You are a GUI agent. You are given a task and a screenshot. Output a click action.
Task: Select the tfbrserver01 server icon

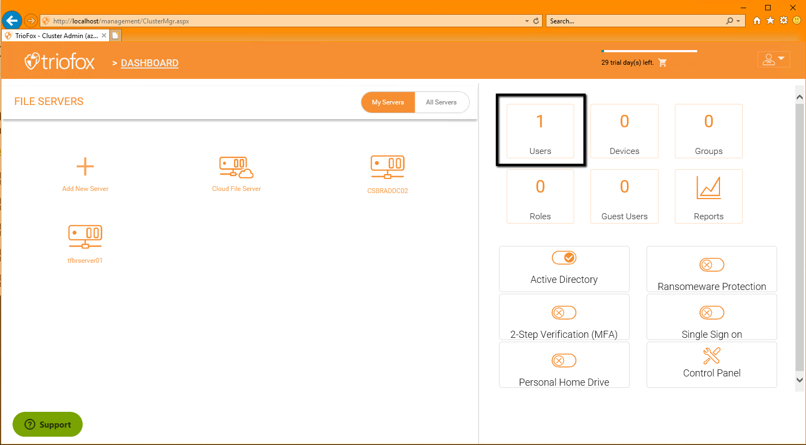tap(85, 237)
